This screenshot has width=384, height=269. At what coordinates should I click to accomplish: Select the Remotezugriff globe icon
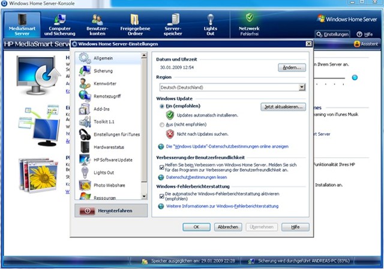(85, 96)
